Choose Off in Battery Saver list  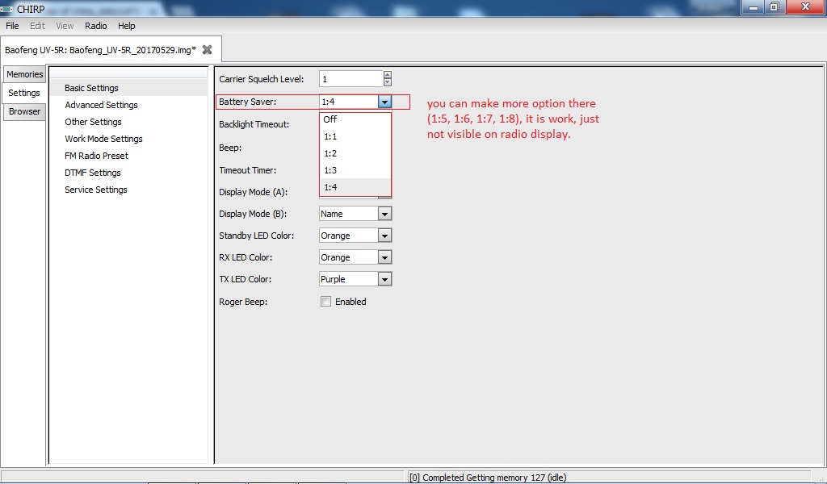tap(355, 119)
